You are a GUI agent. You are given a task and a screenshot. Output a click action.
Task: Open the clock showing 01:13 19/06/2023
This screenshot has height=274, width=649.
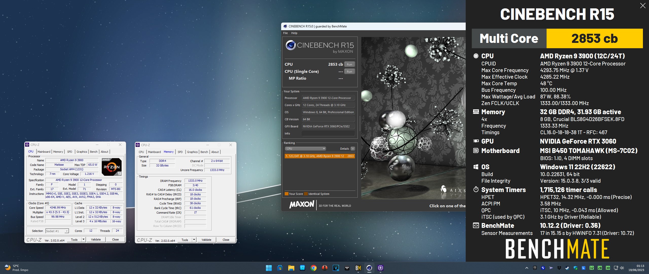click(636, 268)
